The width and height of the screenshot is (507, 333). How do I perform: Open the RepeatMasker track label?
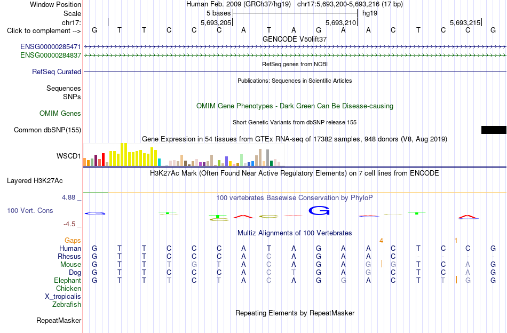coord(59,320)
